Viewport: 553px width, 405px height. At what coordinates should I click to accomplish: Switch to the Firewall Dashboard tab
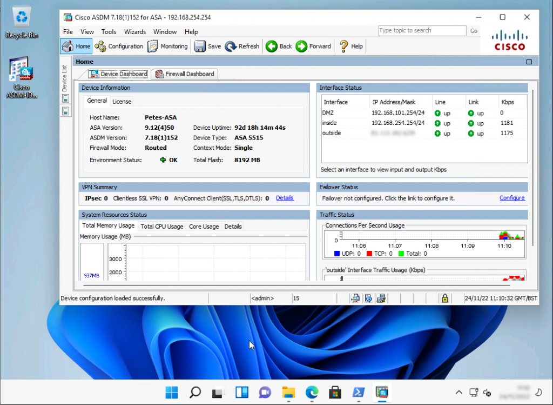[185, 74]
